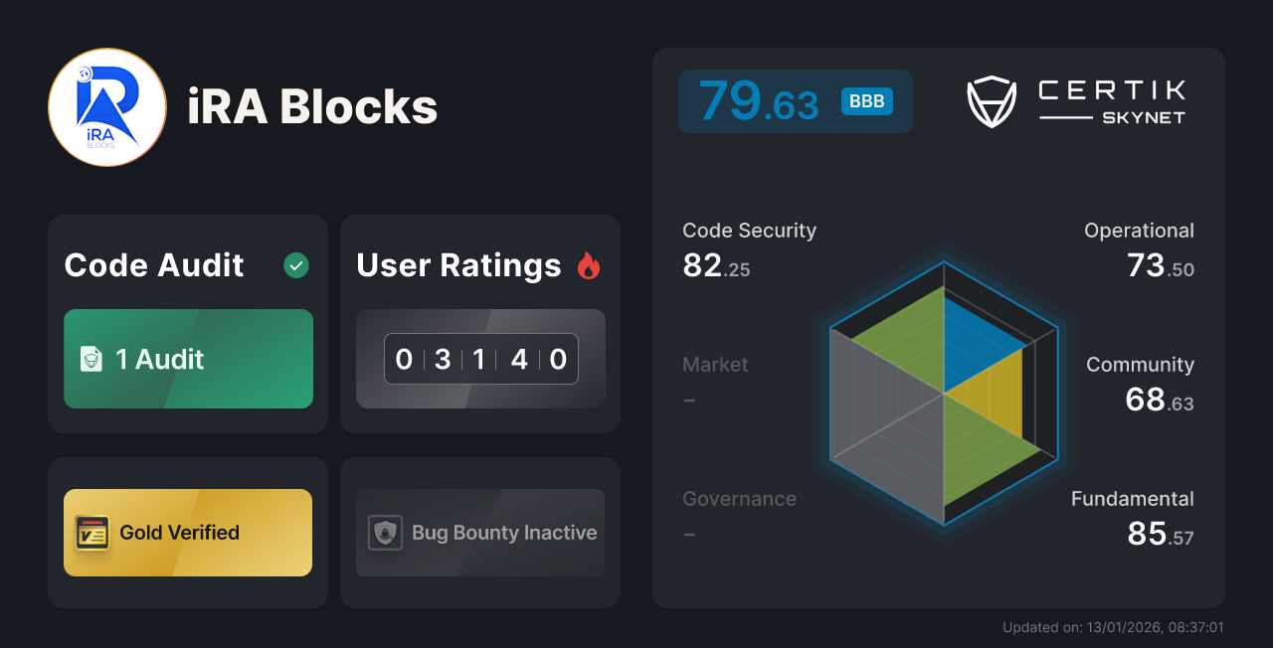Click the CertiK shield logo
This screenshot has height=648, width=1273.
coord(991,100)
